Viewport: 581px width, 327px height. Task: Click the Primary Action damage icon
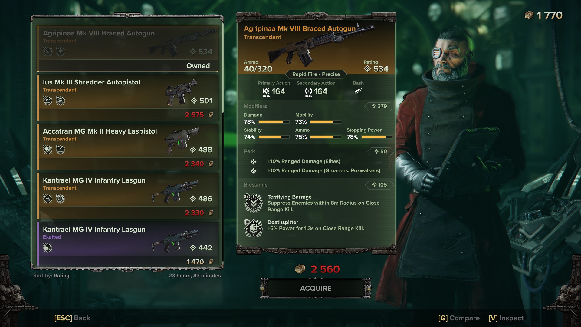tap(266, 92)
